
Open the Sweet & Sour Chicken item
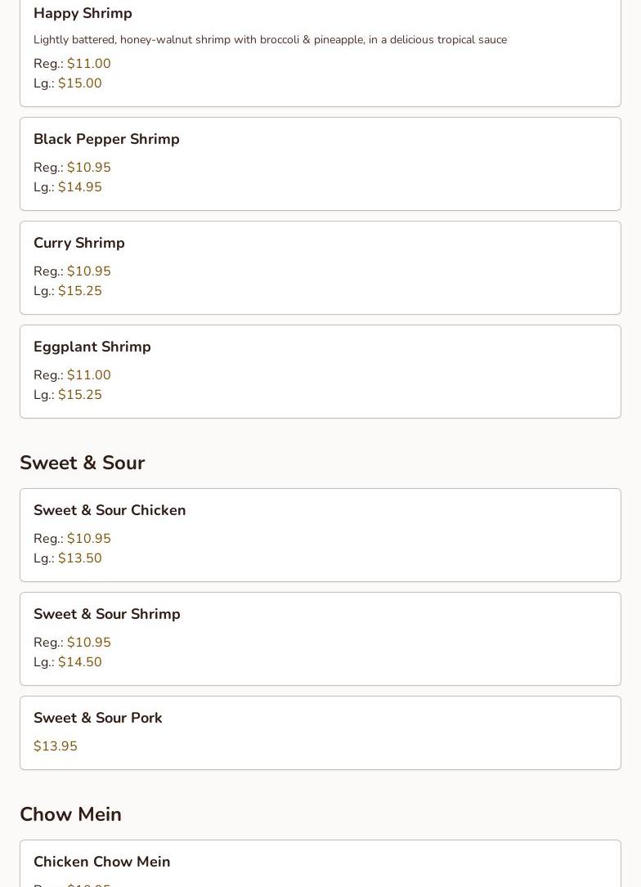(x=110, y=510)
